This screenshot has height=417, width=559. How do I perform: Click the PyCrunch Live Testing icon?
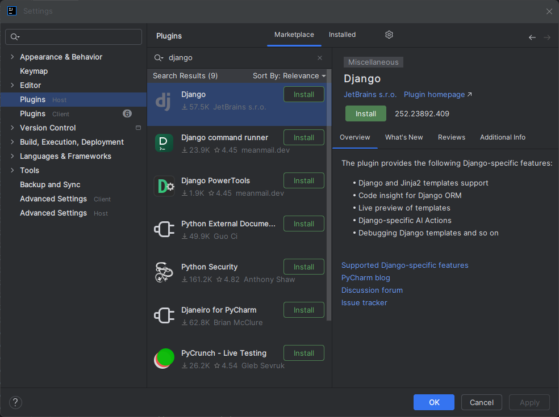(164, 358)
